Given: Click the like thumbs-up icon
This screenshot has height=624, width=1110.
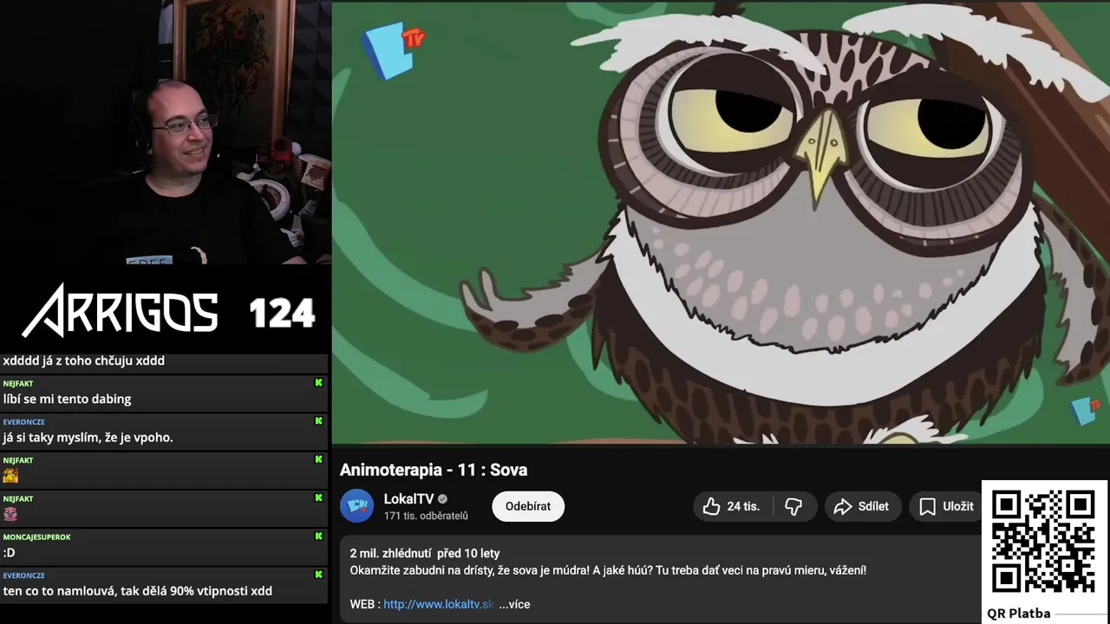Looking at the screenshot, I should point(711,506).
